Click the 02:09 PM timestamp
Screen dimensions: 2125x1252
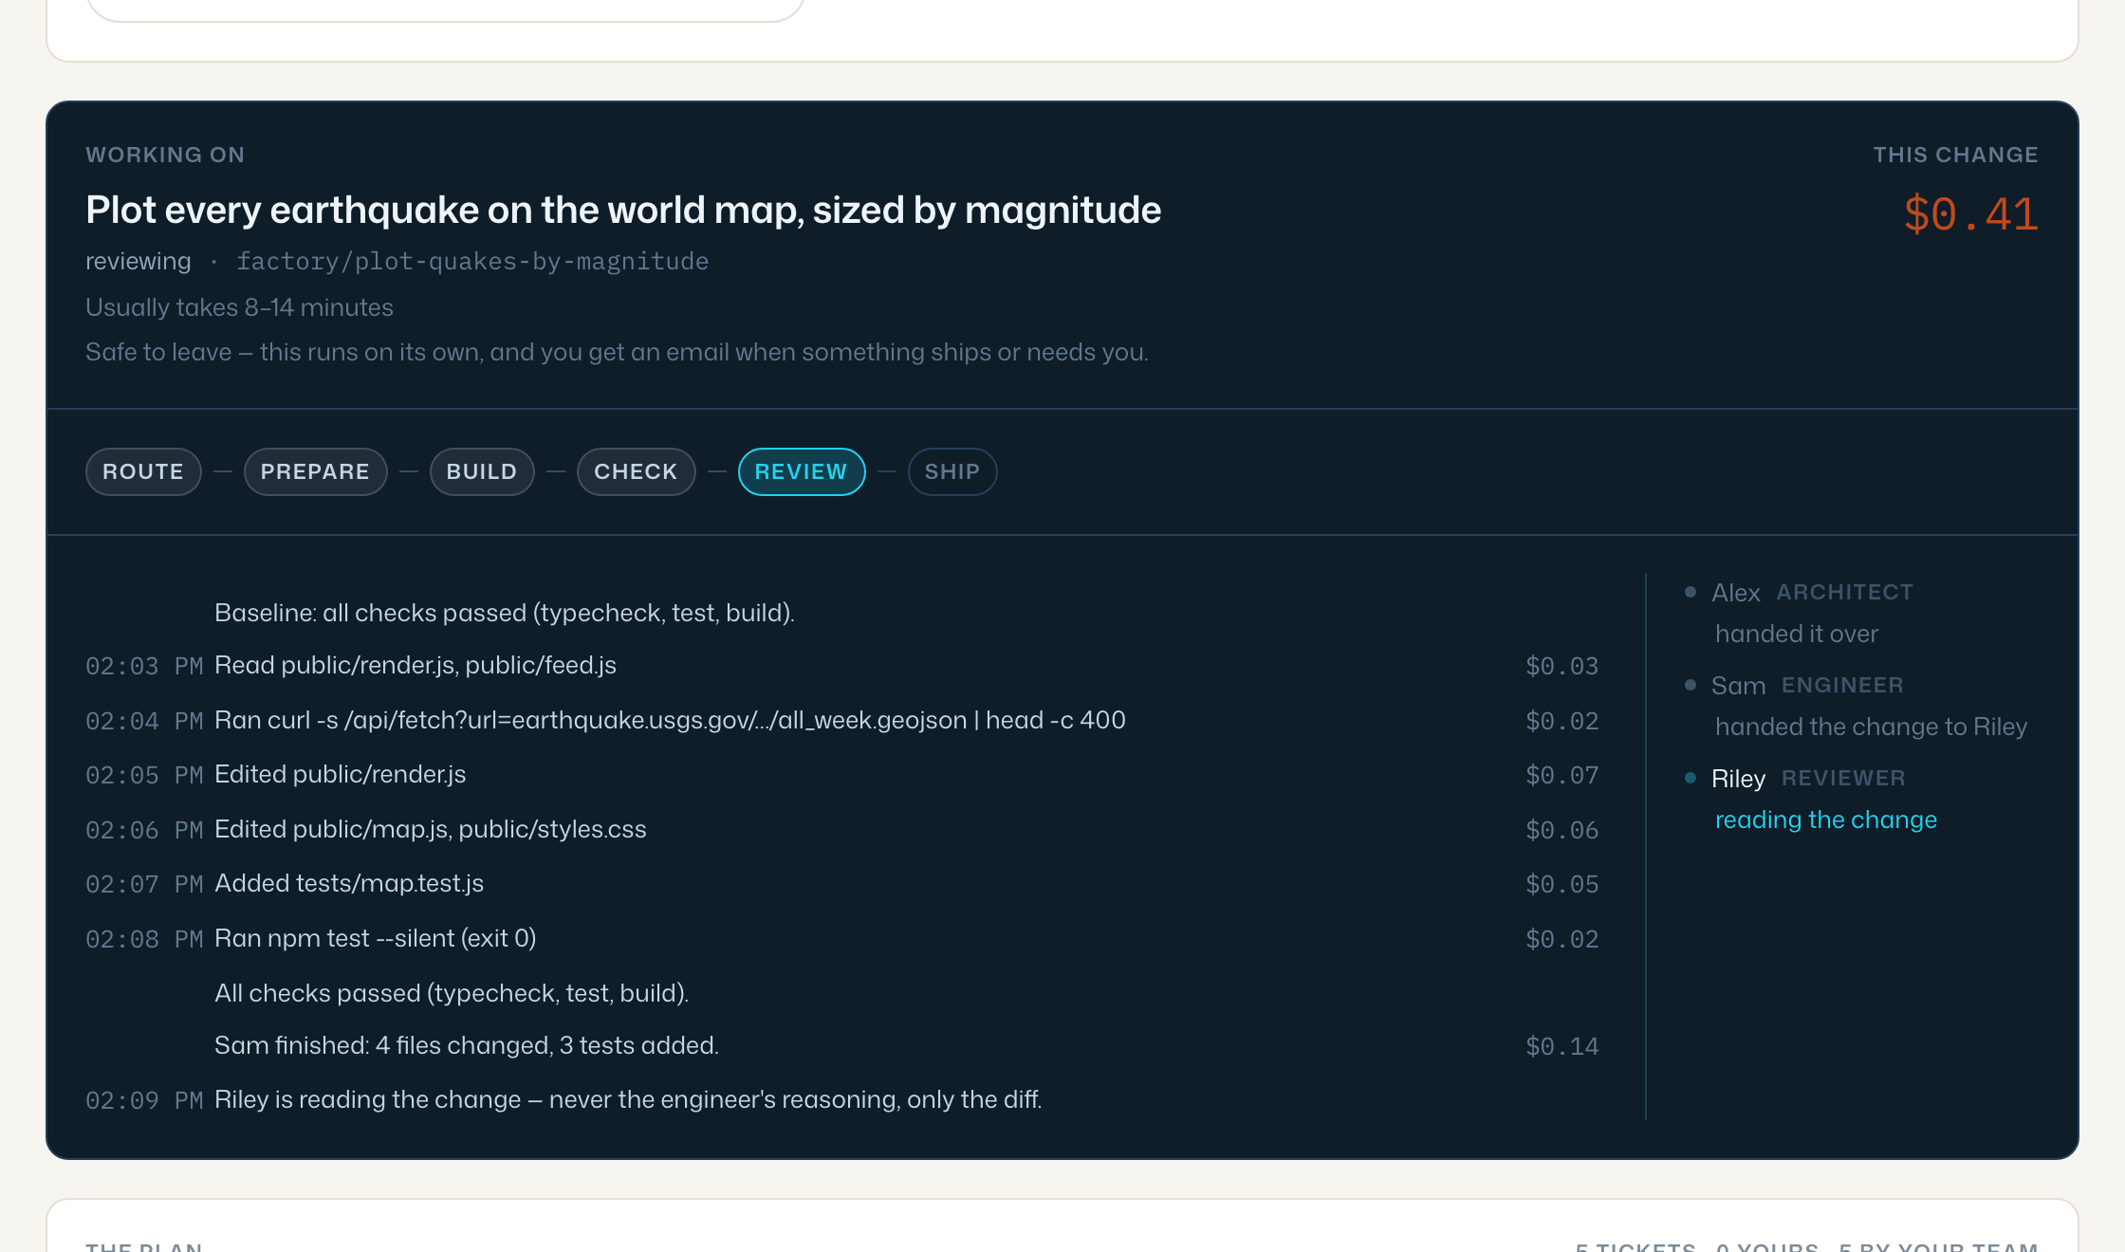coord(144,1101)
